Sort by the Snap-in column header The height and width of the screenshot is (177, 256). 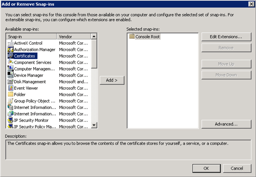click(31, 37)
